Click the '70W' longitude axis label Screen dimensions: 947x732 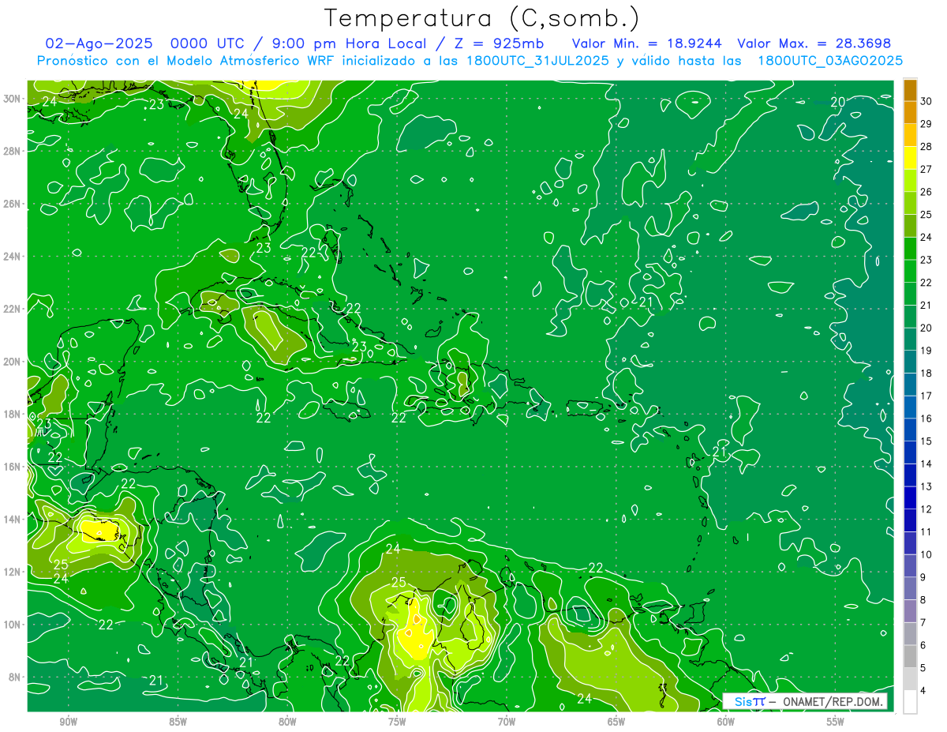click(507, 722)
